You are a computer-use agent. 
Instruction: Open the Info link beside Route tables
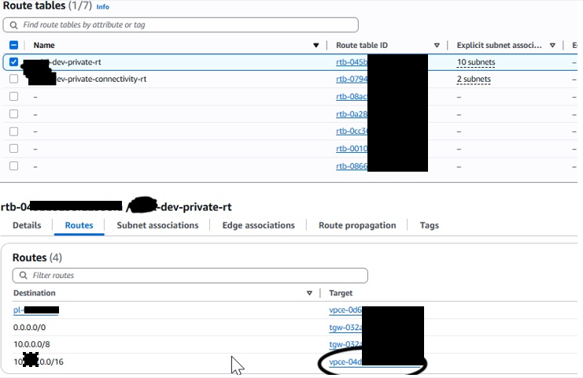tap(102, 7)
